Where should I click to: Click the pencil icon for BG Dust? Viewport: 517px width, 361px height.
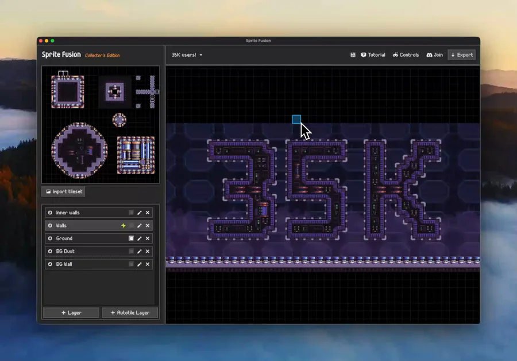(140, 251)
